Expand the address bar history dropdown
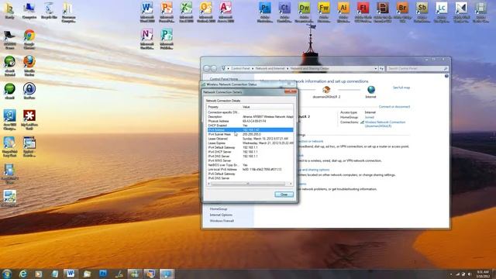 click(376, 69)
